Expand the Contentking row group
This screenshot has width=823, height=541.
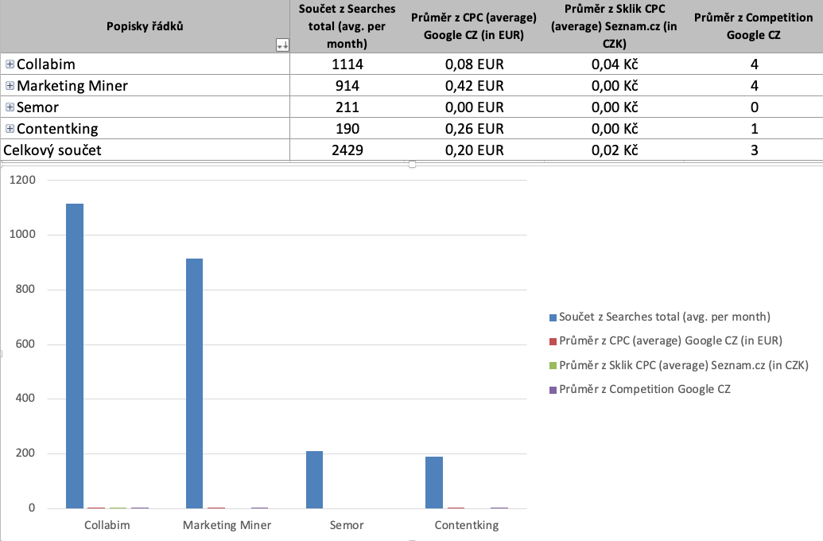(10, 129)
